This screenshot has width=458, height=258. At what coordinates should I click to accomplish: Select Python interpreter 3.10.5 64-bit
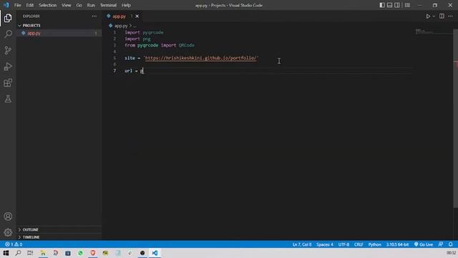(397, 244)
